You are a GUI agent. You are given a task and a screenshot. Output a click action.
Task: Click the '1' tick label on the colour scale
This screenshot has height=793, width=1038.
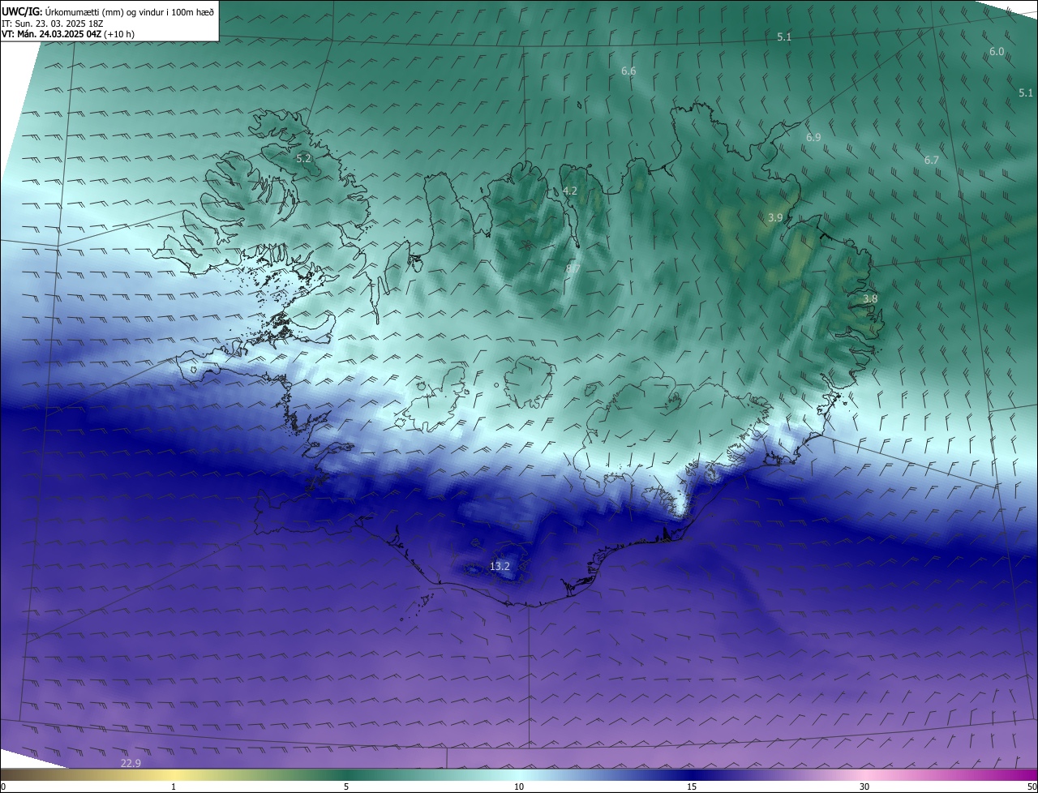click(174, 787)
